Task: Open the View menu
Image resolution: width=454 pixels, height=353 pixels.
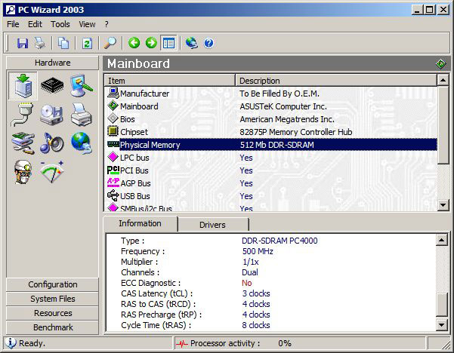Action: click(x=87, y=24)
